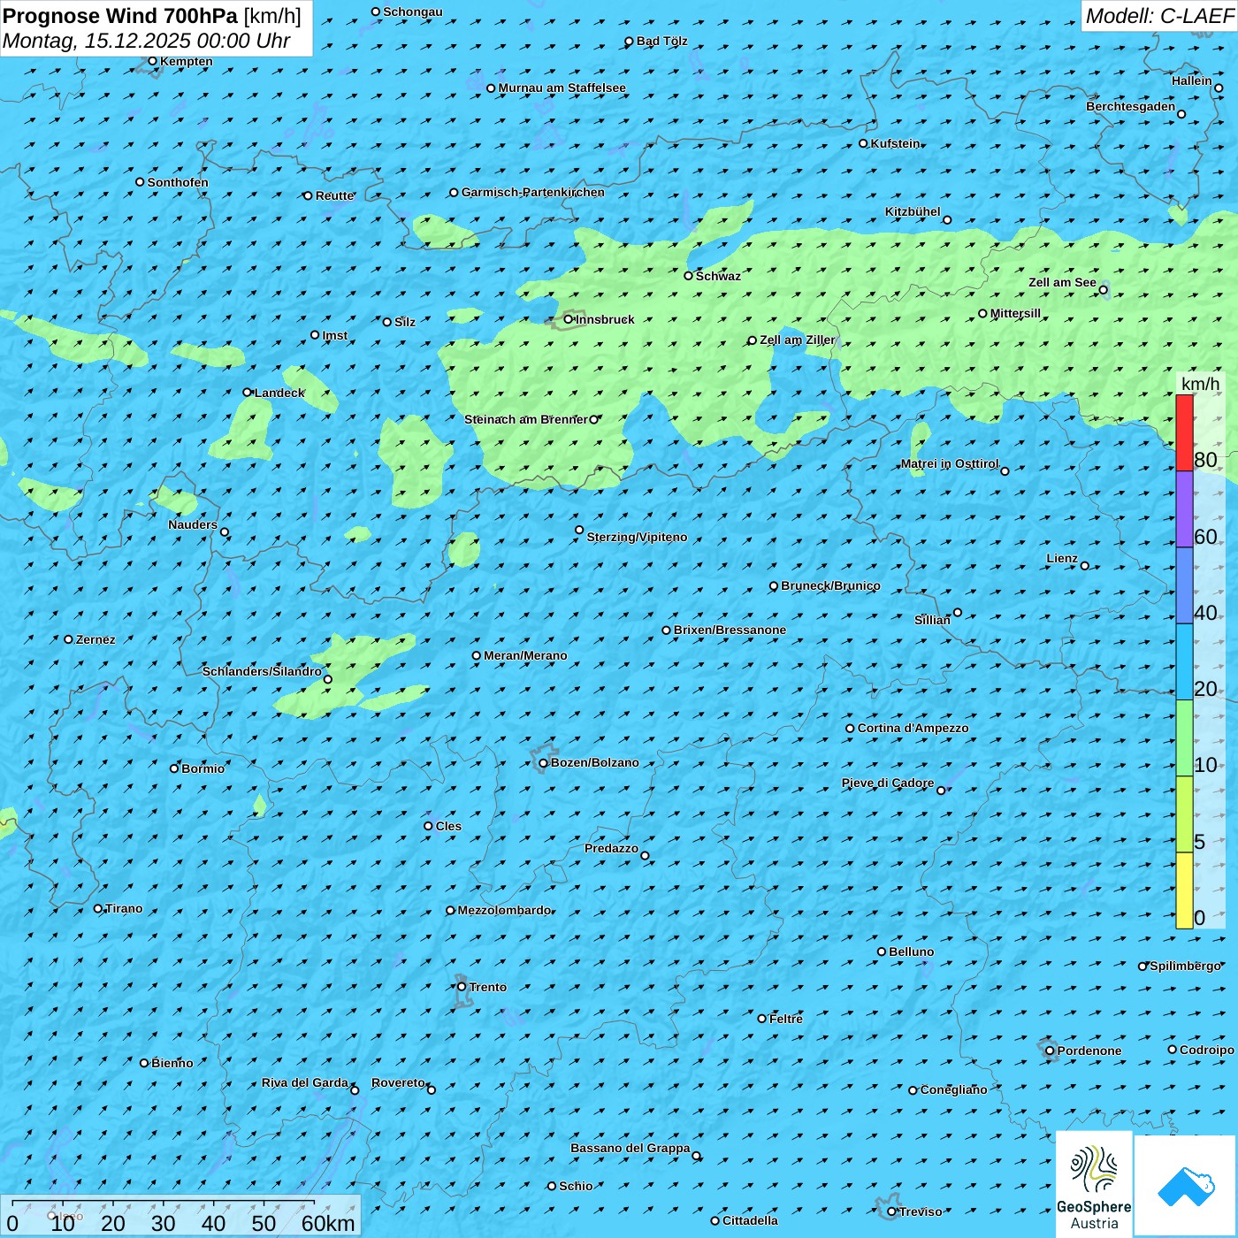Click the 'Montag, 15.12.2025 00:00 Uhr' date text
The image size is (1238, 1238).
pyautogui.click(x=147, y=41)
